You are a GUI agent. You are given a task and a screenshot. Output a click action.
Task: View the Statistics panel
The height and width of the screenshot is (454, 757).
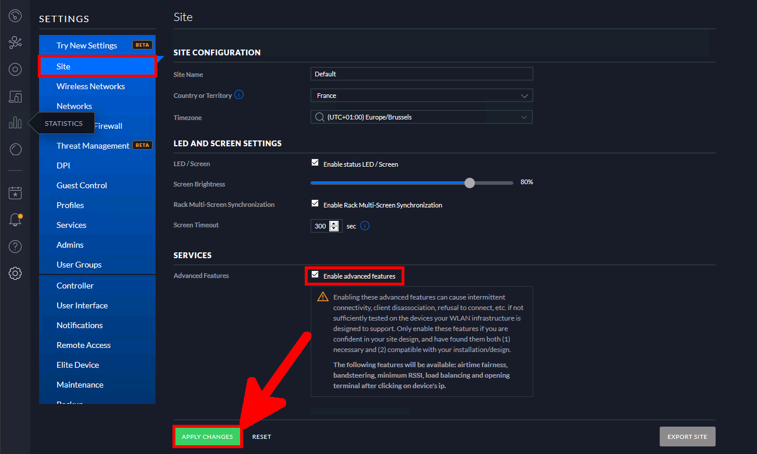point(15,122)
